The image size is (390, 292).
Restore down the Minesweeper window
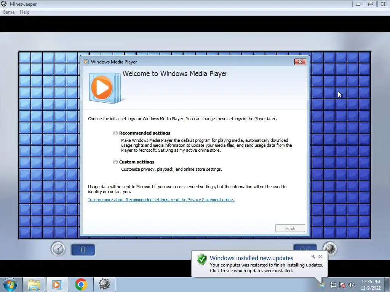tap(371, 4)
